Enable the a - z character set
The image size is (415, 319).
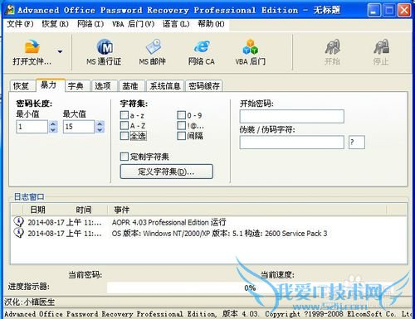124,115
